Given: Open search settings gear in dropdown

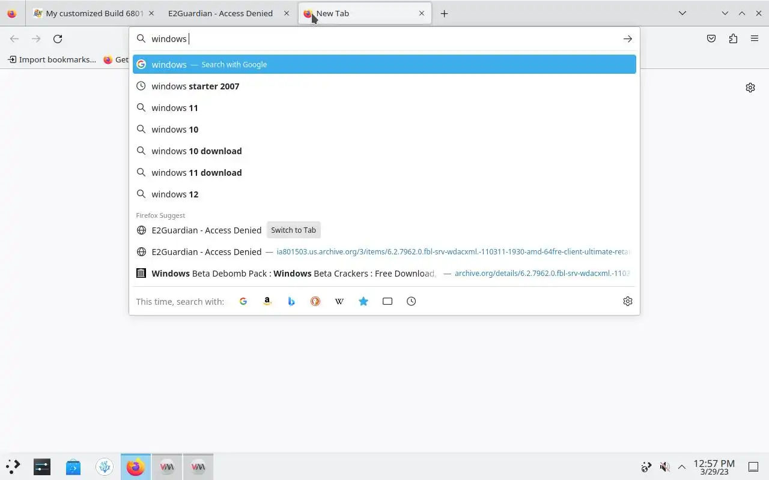Looking at the screenshot, I should [x=628, y=301].
